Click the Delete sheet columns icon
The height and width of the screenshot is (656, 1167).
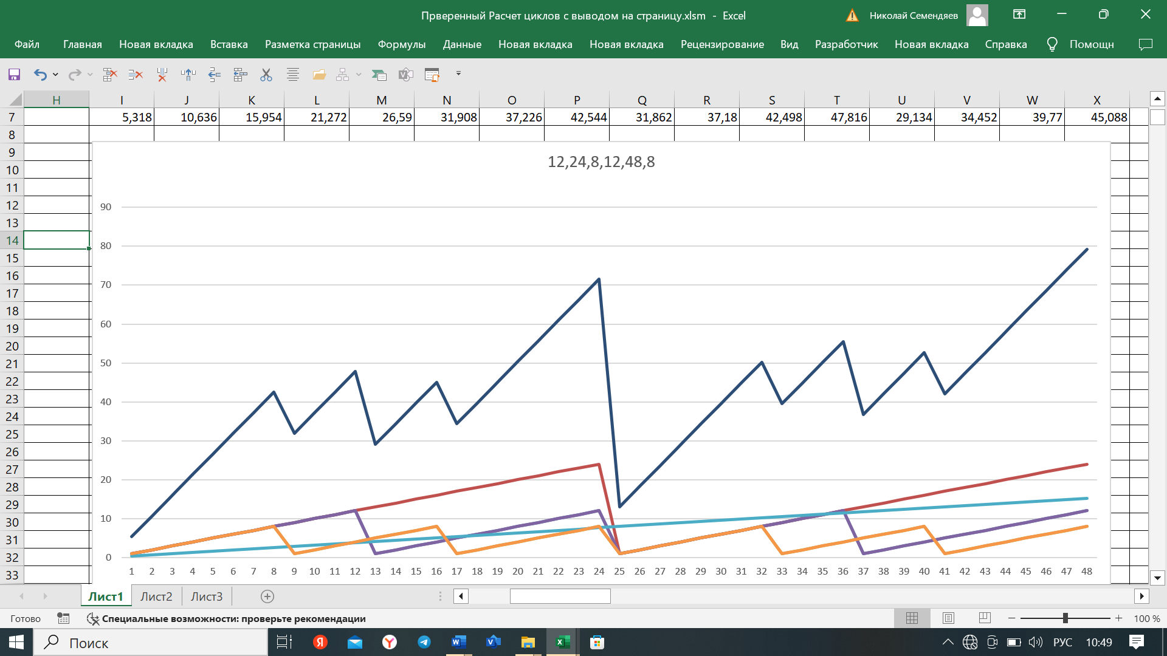click(162, 74)
